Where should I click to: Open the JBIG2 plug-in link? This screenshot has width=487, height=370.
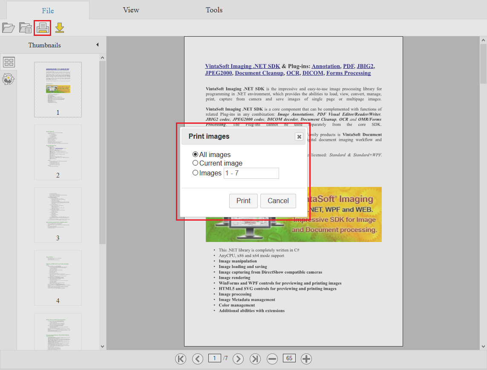click(365, 66)
